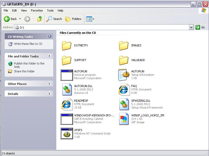This screenshot has width=209, height=156.
Task: Select the READMESP HTML document icon
Action: point(67,104)
